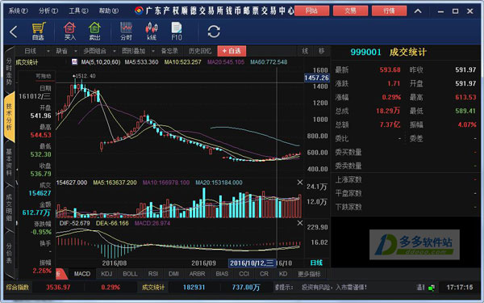Select the 基本资料 side tab
This screenshot has height=303, width=484.
(9, 162)
